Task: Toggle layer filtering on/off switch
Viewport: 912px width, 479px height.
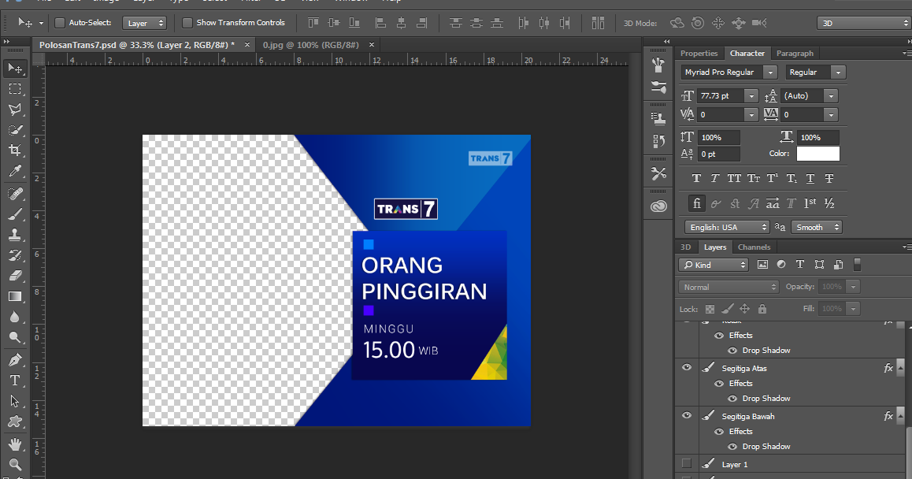Action: pos(857,264)
